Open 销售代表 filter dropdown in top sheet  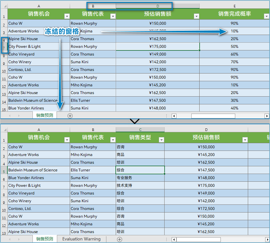[x=113, y=16]
